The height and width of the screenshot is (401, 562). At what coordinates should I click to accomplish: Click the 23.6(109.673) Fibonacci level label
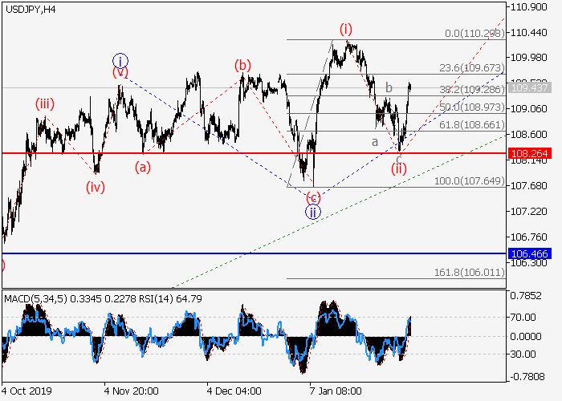pos(472,69)
